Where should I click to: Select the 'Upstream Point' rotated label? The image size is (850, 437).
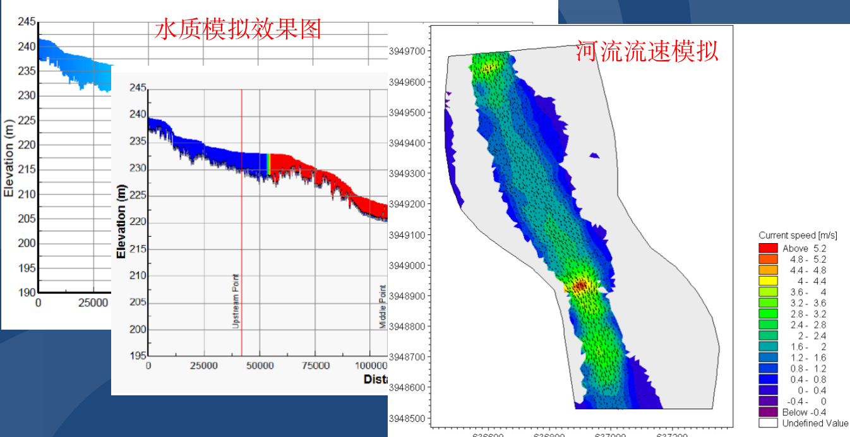click(236, 301)
